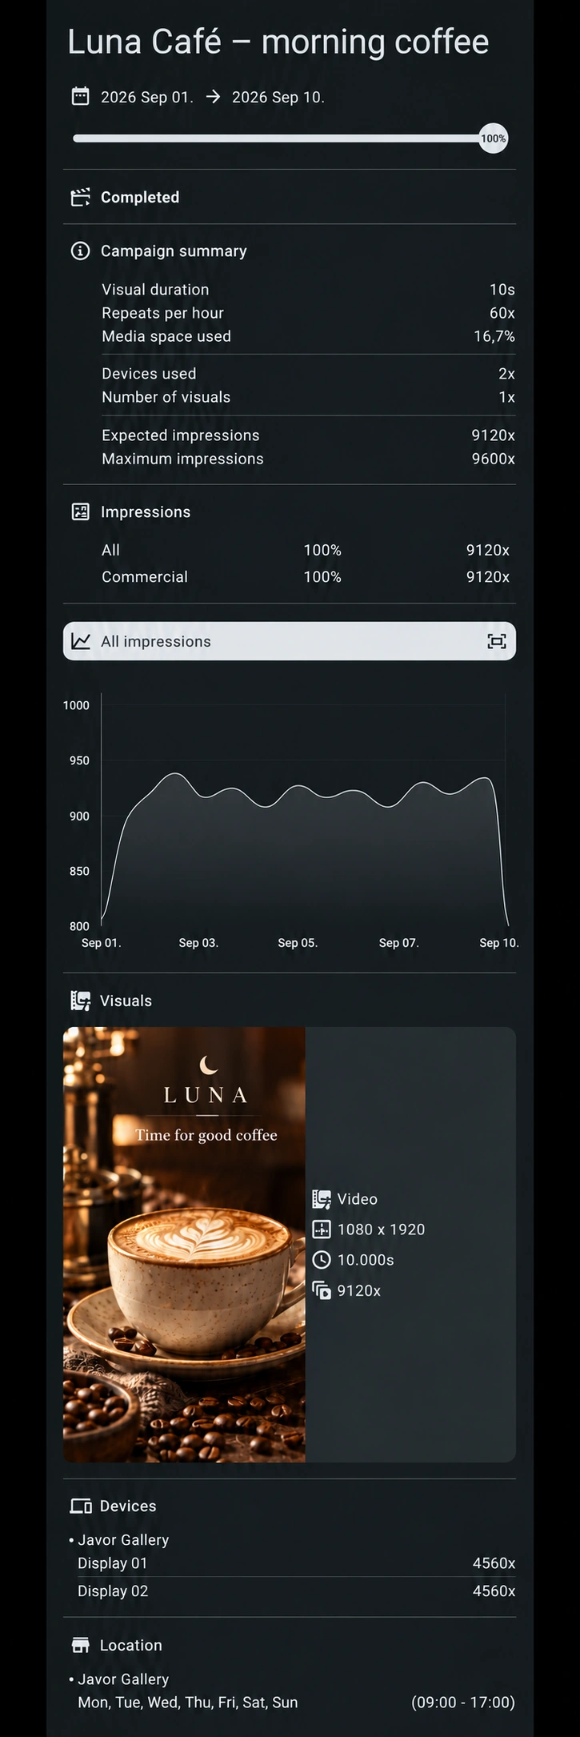Click the Location storefront icon
The height and width of the screenshot is (1737, 580).
80,1645
